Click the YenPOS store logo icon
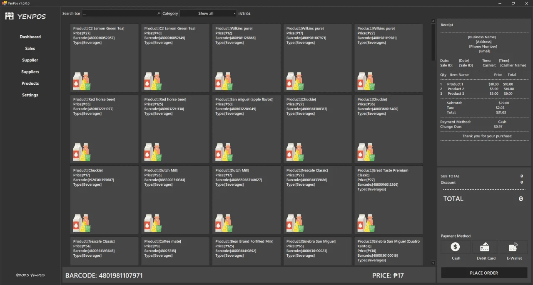Screen dimensions: 533x285 tap(10, 16)
